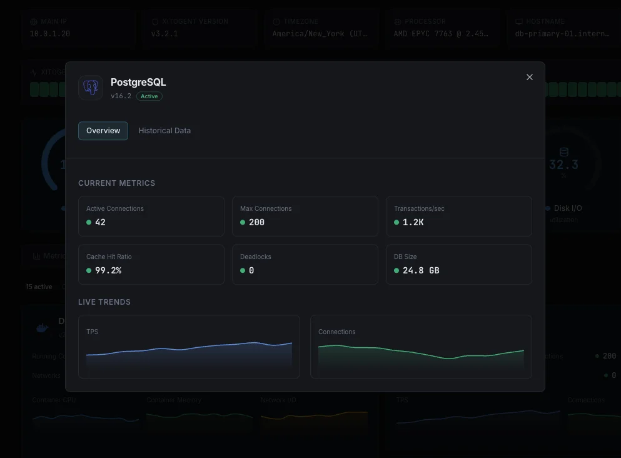Viewport: 621px width, 458px height.
Task: Close the PostgreSQL details dialog
Action: tap(530, 77)
